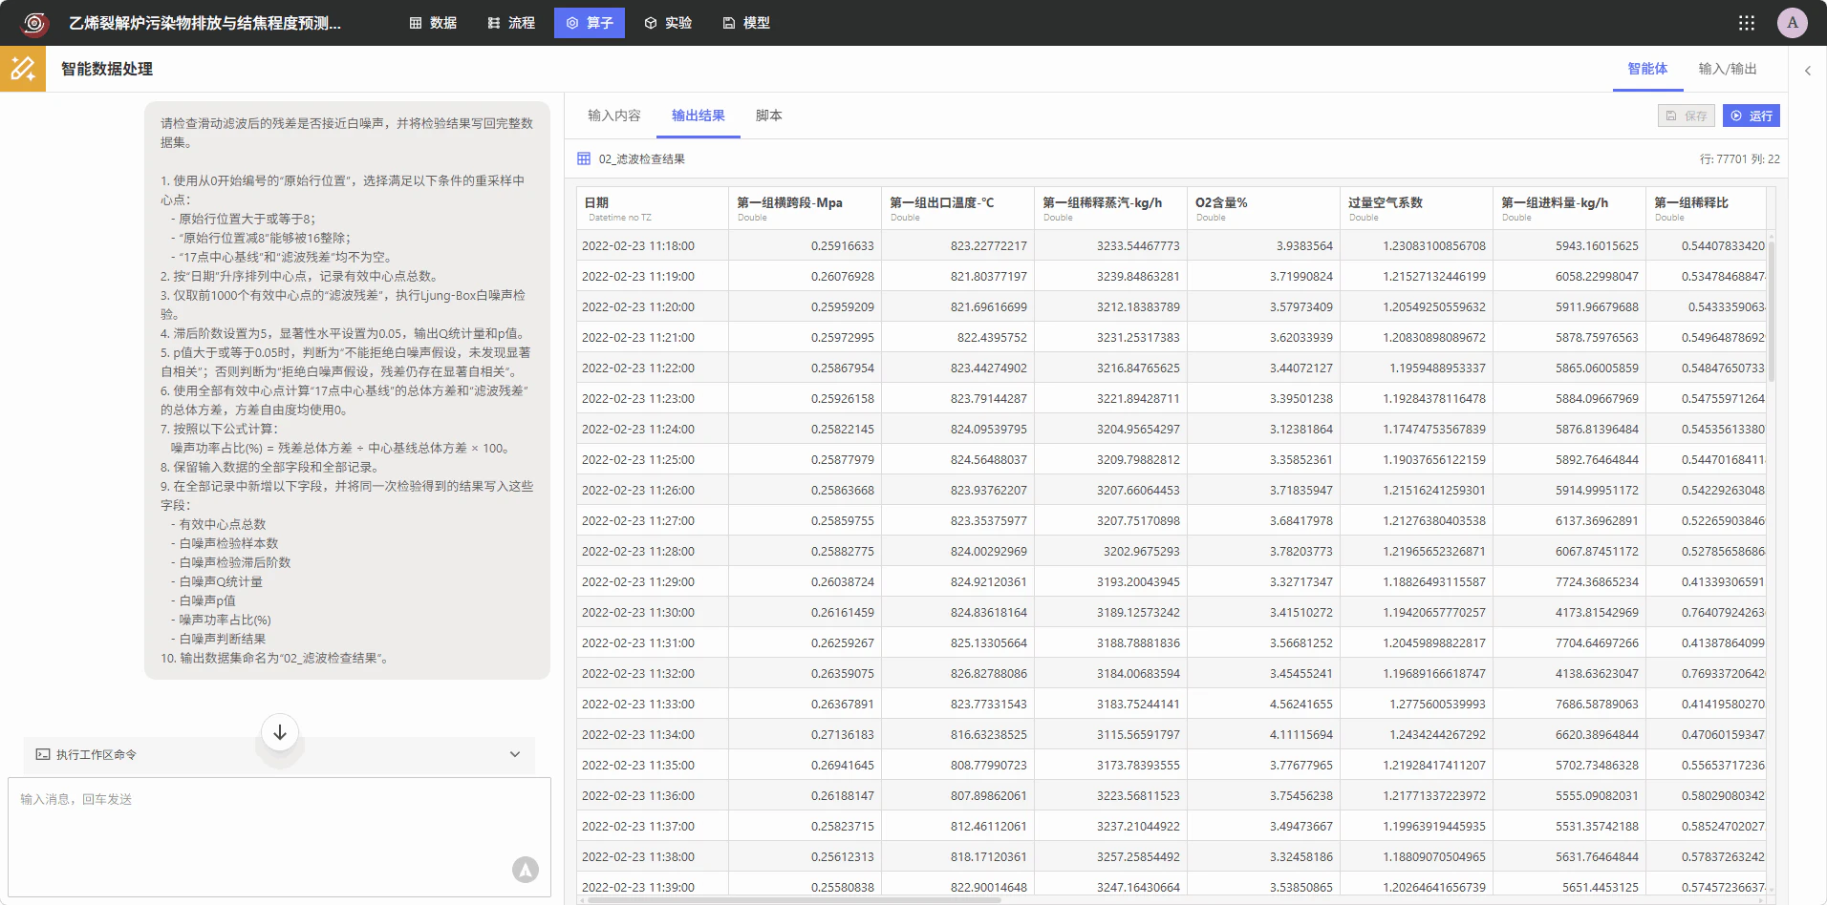Click the table icon beside 02_滤波检查结果
Screen dimensions: 1827x905
coord(584,158)
